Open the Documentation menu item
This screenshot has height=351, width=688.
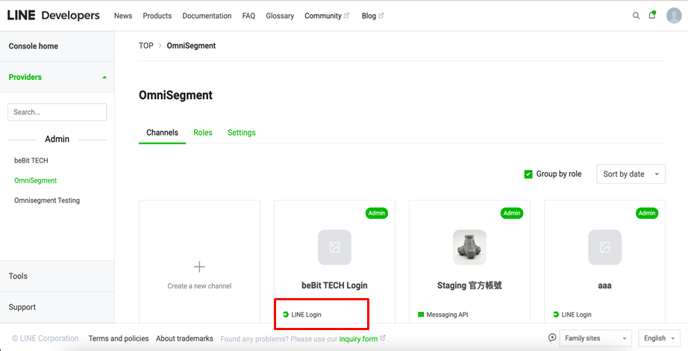point(207,16)
